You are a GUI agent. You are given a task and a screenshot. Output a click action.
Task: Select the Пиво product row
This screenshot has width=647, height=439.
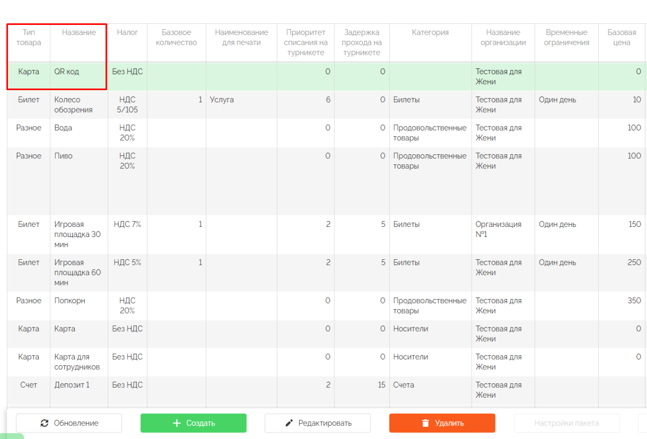click(x=63, y=156)
